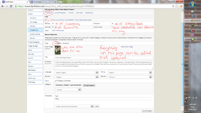The width and height of the screenshot is (201, 113).
Task: Click the Save Changes button
Action: pyautogui.click(x=147, y=111)
